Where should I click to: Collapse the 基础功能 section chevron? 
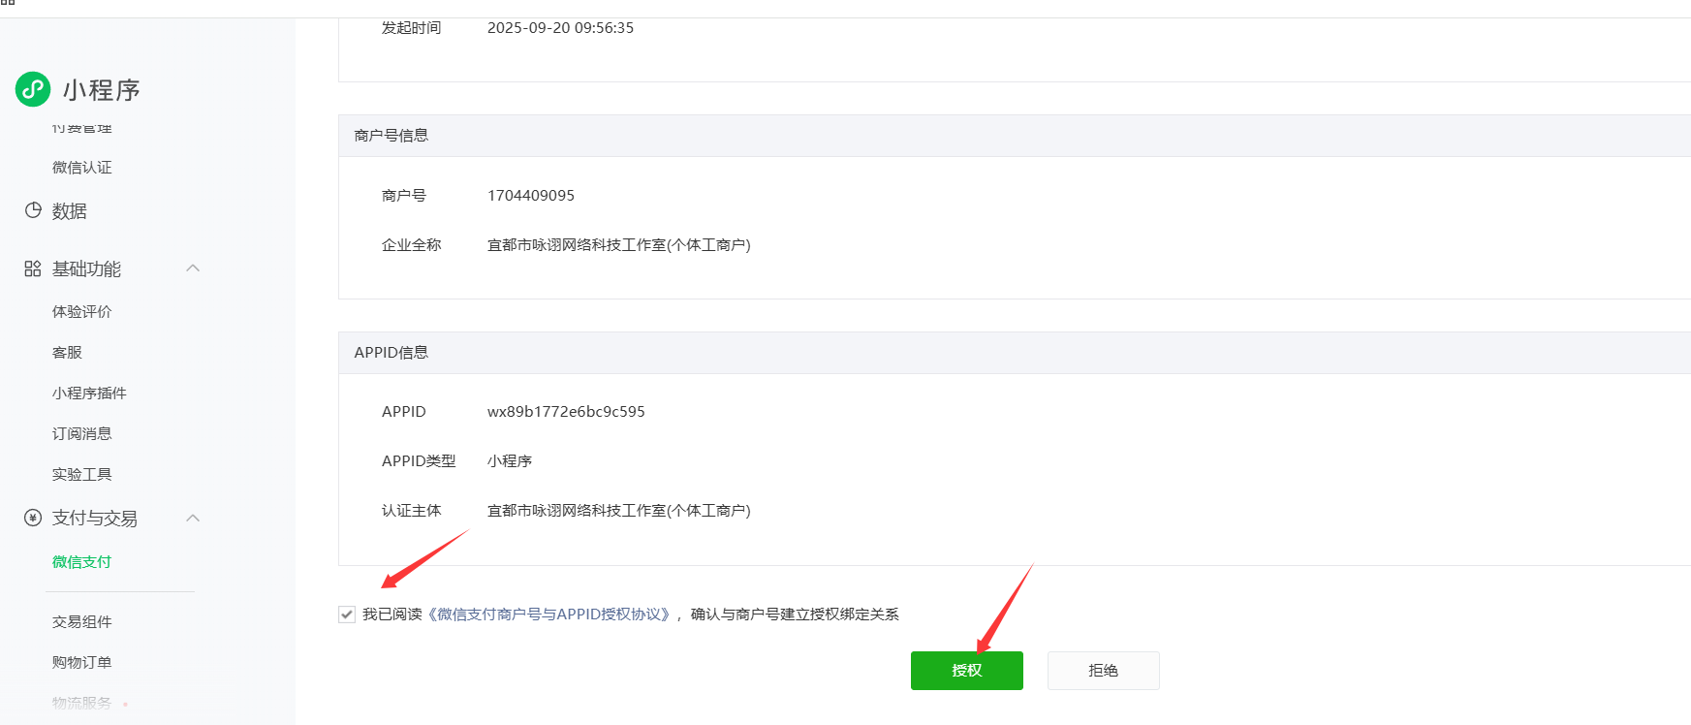pyautogui.click(x=193, y=268)
